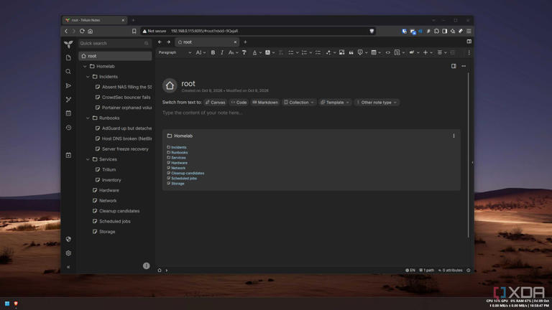Click the Brave shield icon in the address bar

tap(372, 31)
